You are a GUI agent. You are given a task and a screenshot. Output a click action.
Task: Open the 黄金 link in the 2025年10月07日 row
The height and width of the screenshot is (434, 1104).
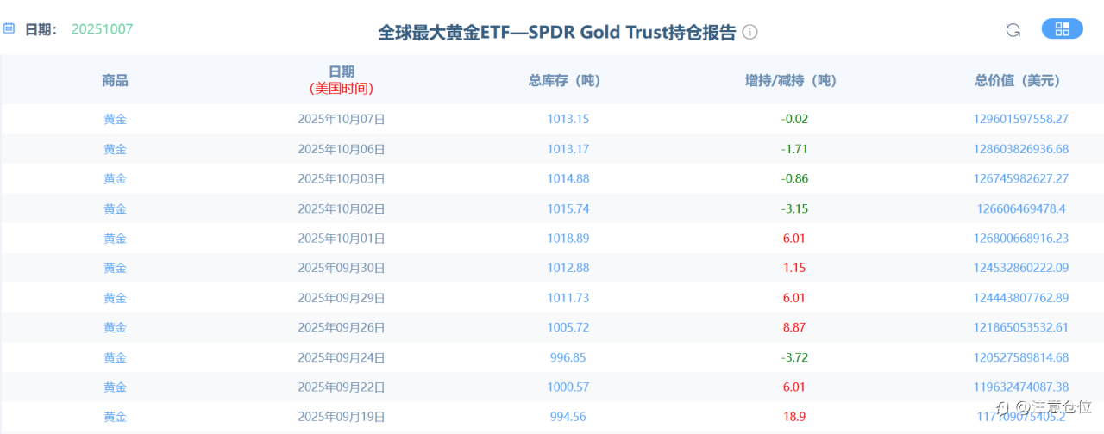click(115, 119)
